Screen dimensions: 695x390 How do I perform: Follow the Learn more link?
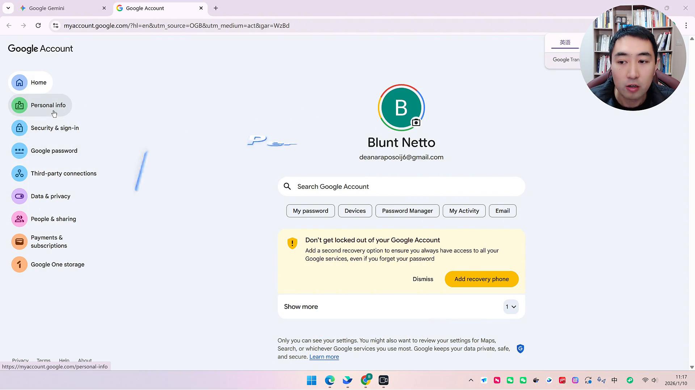pyautogui.click(x=324, y=357)
